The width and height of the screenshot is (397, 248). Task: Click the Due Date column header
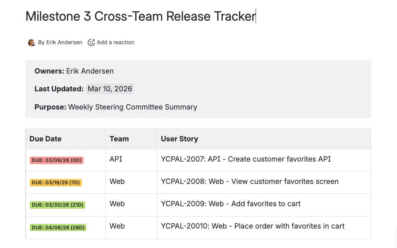(x=45, y=139)
